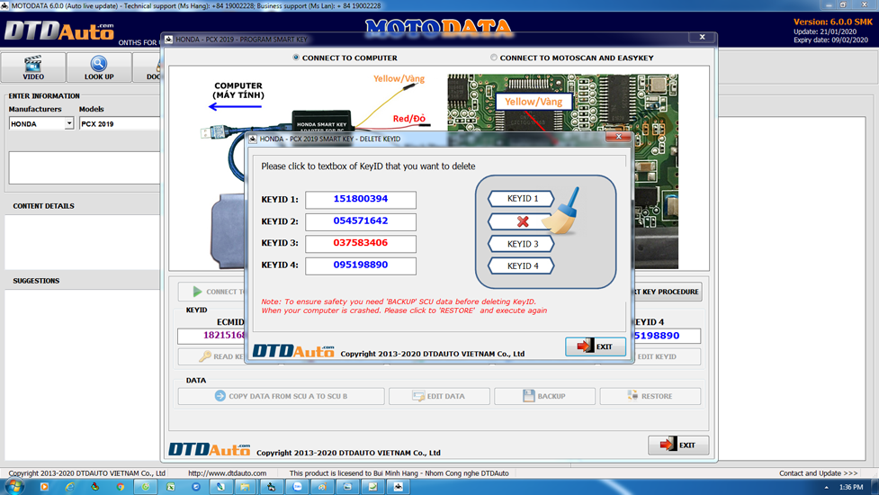879x495 pixels.
Task: Close the Delete KeyID dialog
Action: 618,137
